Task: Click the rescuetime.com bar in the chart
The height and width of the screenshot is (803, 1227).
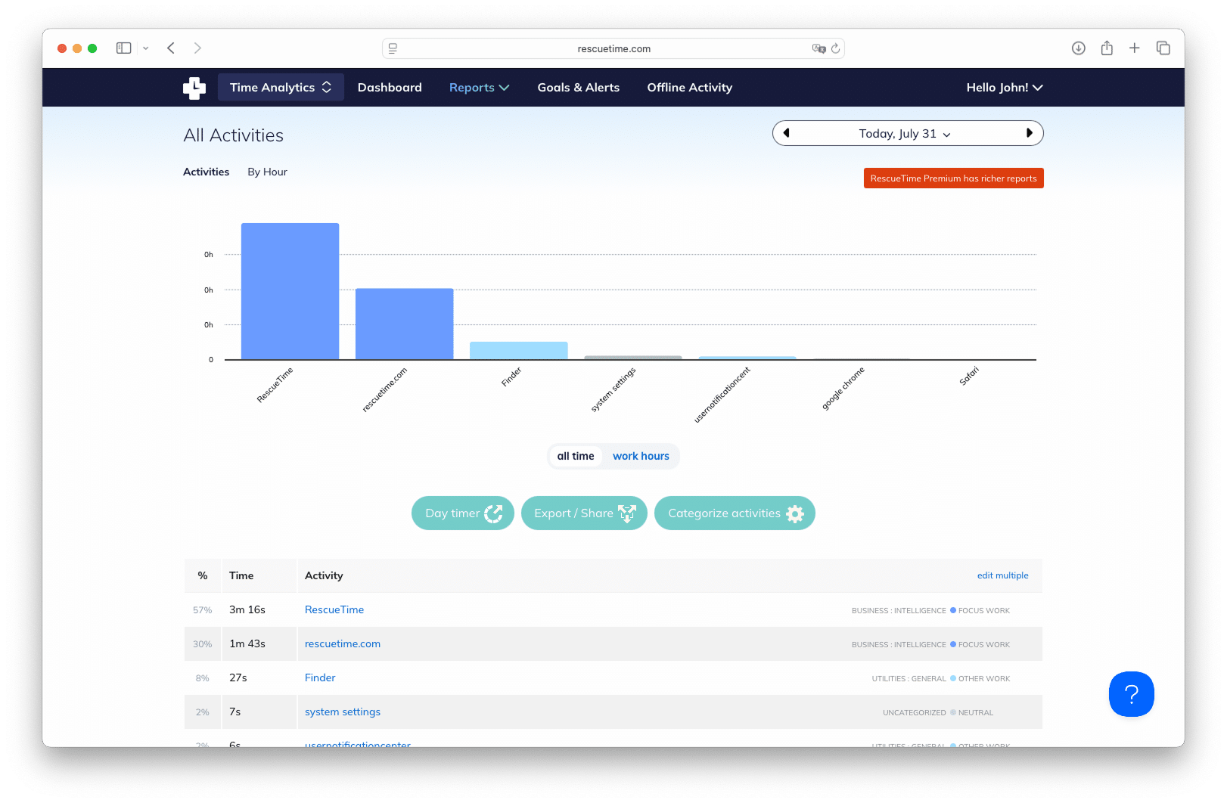Action: coord(405,324)
